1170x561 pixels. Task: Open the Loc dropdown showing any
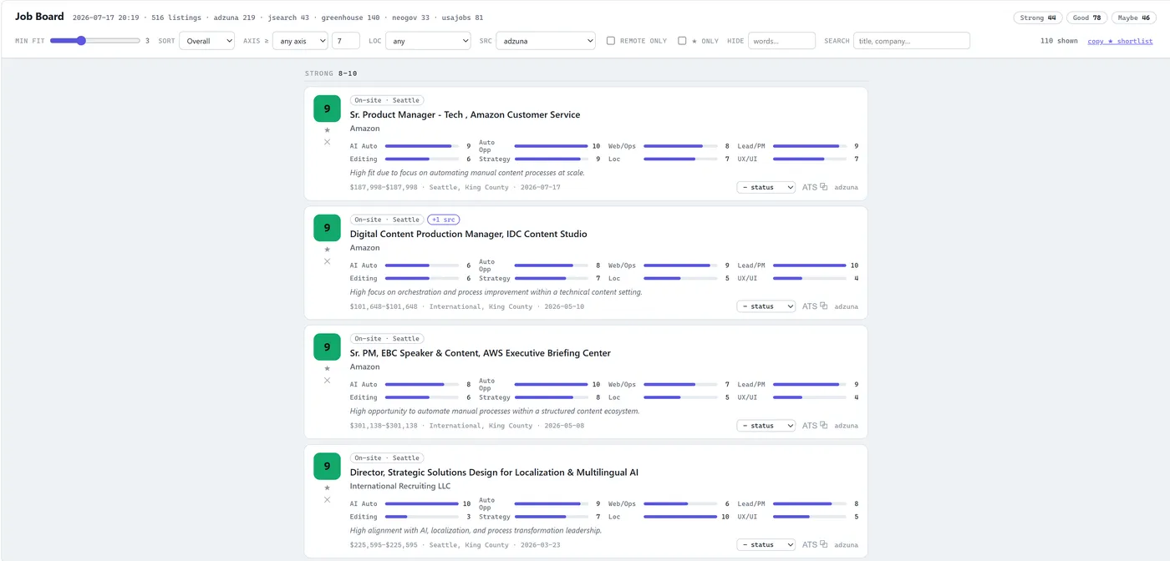(428, 40)
